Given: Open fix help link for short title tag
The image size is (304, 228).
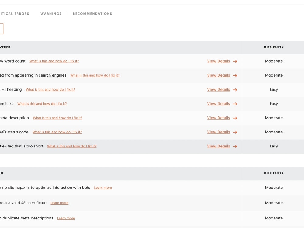Looking at the screenshot, I should coord(72,146).
